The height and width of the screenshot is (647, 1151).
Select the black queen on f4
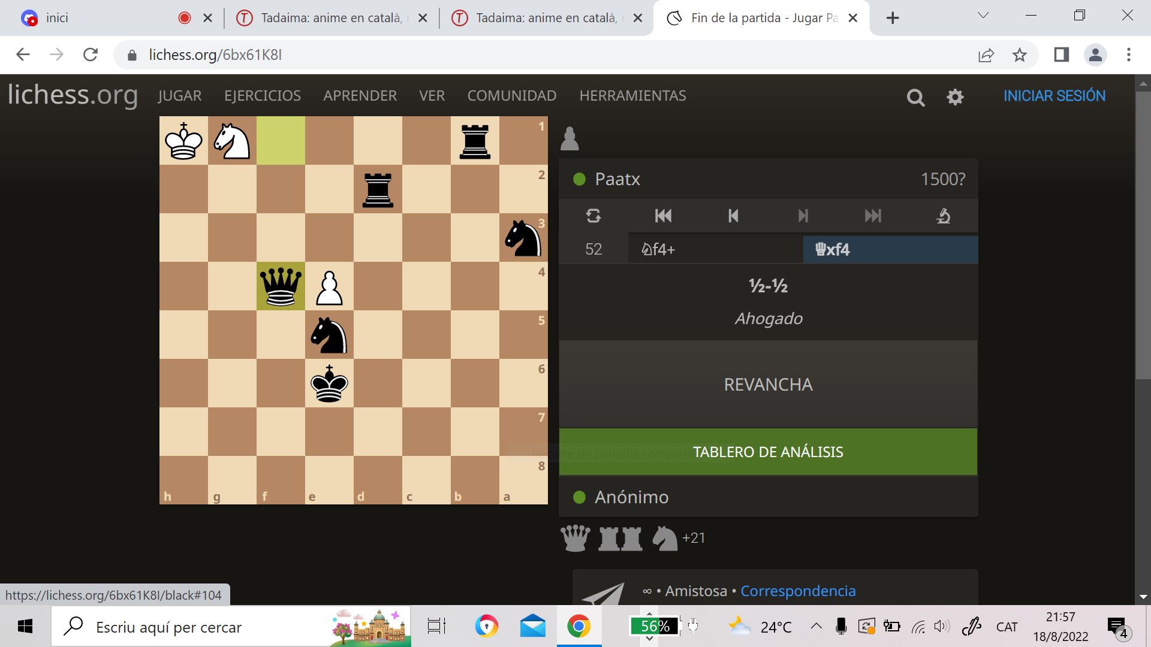click(x=281, y=286)
